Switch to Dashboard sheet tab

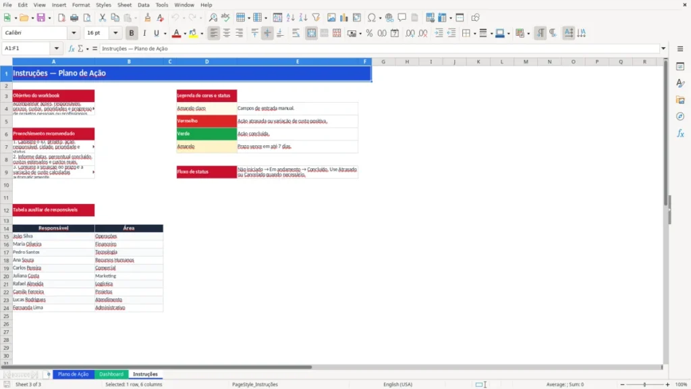(x=111, y=374)
